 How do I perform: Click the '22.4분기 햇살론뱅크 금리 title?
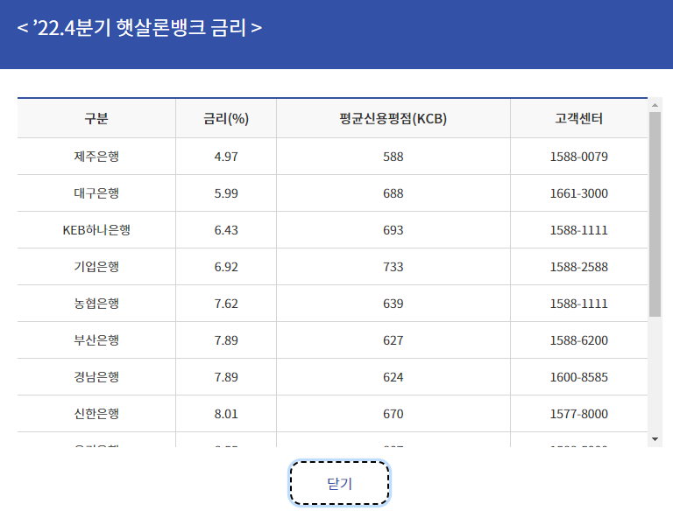(139, 28)
